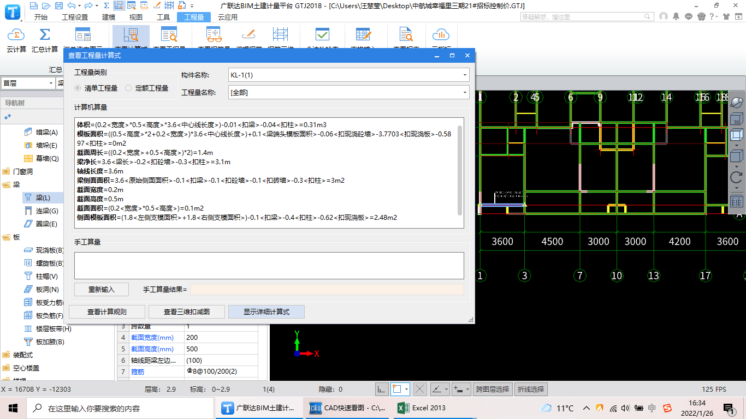Click the 计算机算量 vertical scrollbar
The width and height of the screenshot is (746, 419).
[460, 170]
